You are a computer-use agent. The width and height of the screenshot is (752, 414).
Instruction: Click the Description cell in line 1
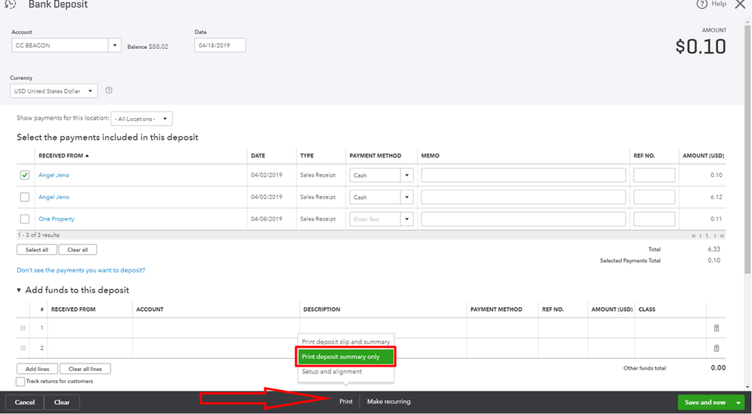tap(382, 328)
